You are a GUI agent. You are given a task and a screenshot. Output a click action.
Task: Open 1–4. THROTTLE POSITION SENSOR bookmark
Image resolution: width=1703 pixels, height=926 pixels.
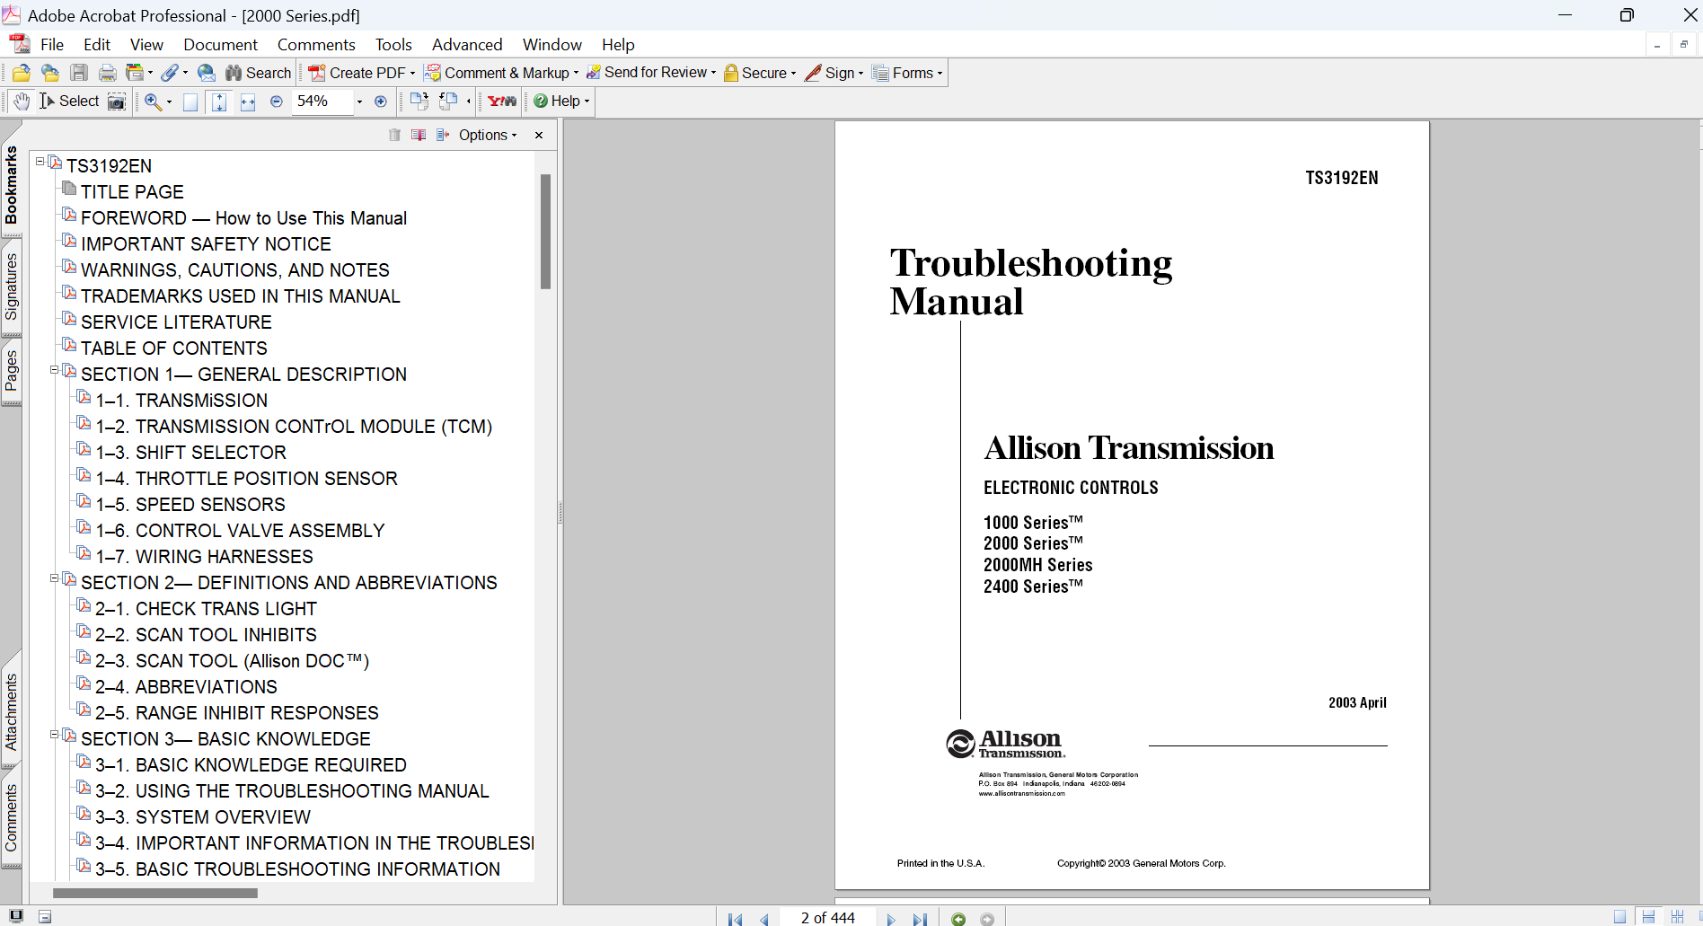click(246, 479)
